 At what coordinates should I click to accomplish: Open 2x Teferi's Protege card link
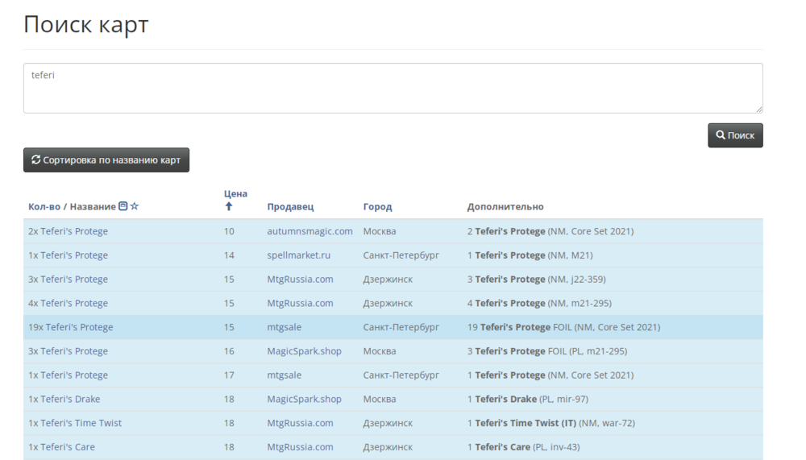[68, 231]
